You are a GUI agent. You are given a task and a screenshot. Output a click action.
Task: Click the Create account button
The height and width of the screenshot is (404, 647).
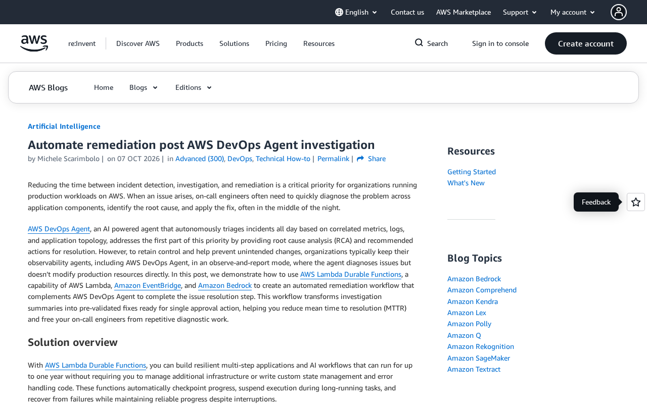(x=586, y=43)
